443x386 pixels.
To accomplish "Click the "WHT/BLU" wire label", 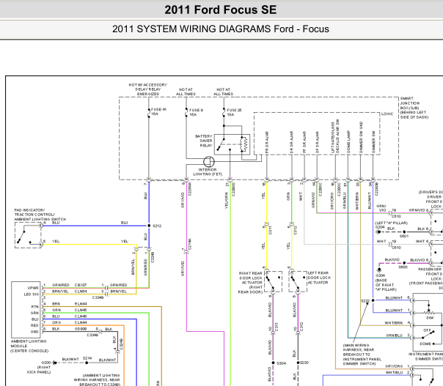I will click(394, 373).
